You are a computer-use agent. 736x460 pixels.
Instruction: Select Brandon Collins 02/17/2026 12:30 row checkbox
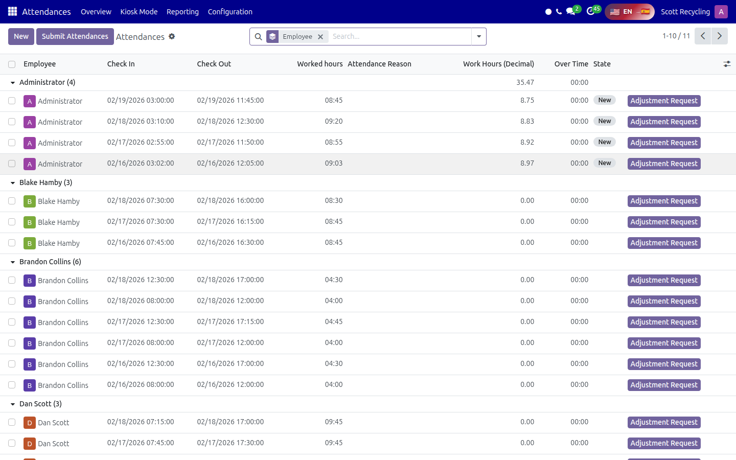pos(12,322)
